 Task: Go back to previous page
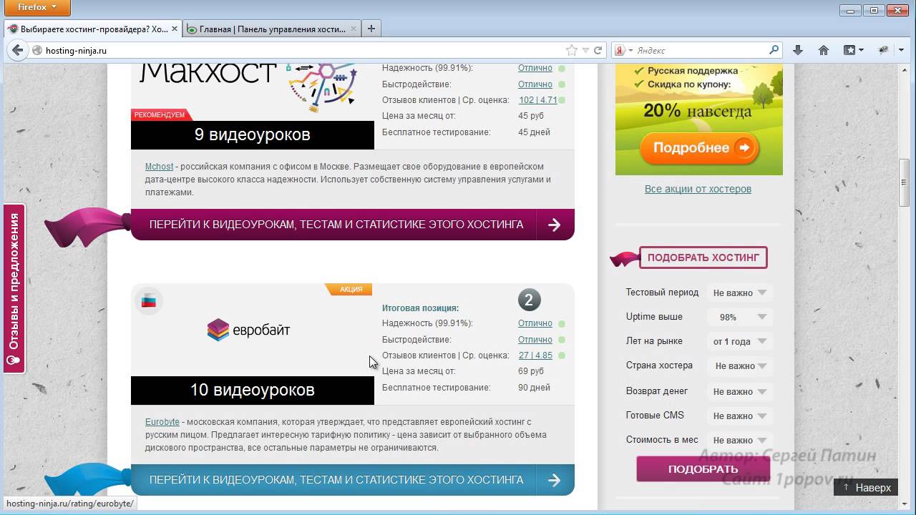[16, 50]
